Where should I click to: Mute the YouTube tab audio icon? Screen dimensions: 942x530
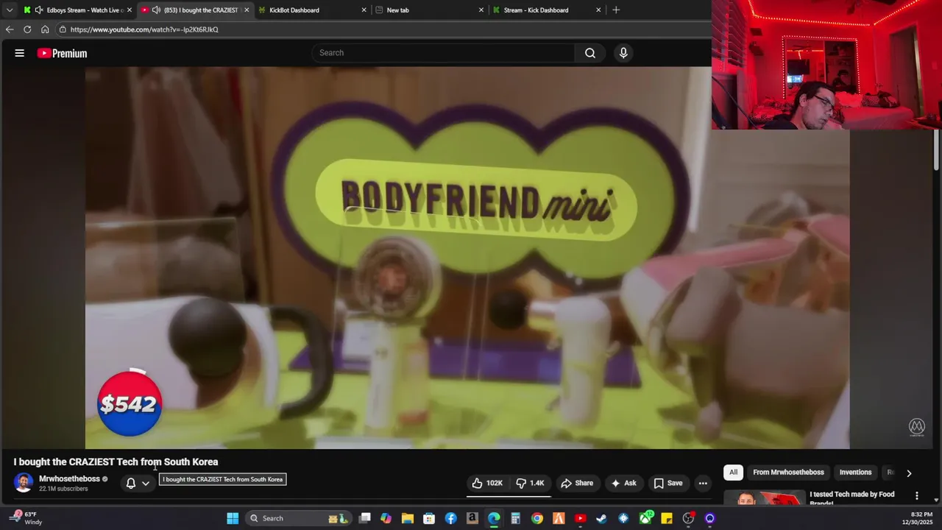tap(156, 10)
